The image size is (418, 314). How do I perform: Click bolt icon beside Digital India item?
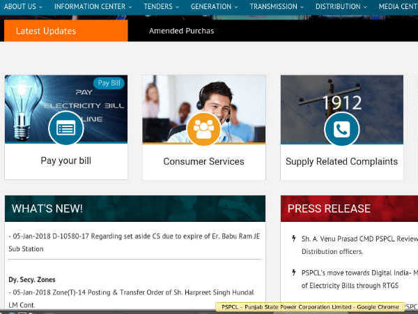pyautogui.click(x=294, y=272)
